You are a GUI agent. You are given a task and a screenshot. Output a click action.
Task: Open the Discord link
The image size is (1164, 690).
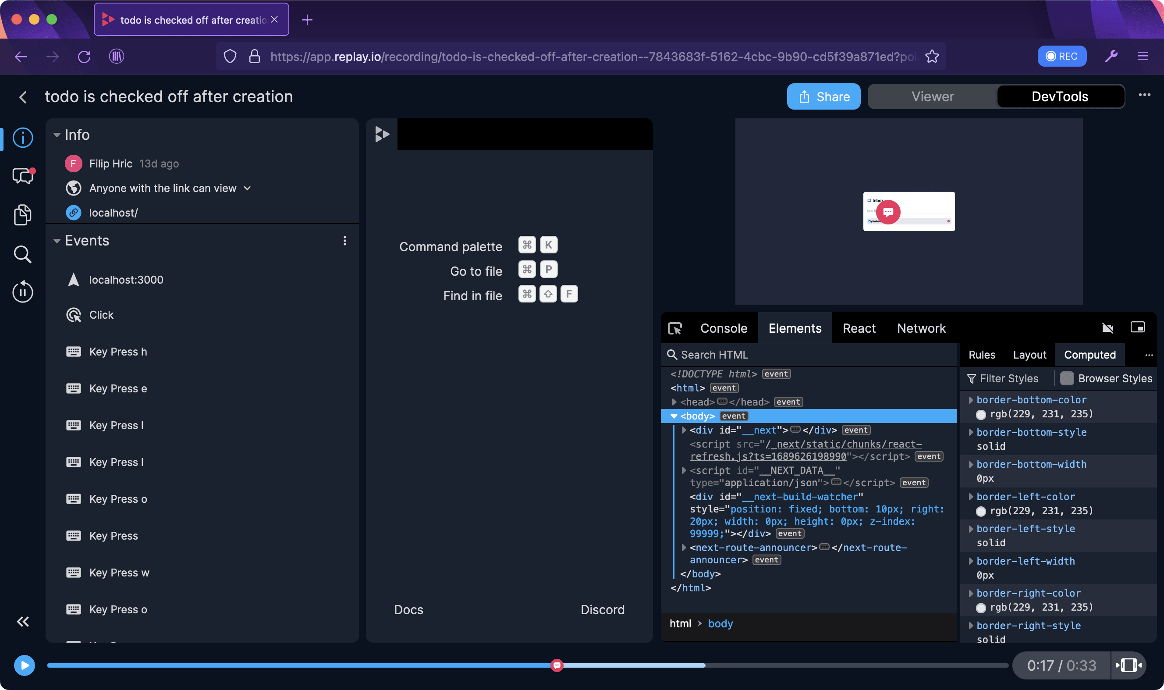(x=602, y=610)
